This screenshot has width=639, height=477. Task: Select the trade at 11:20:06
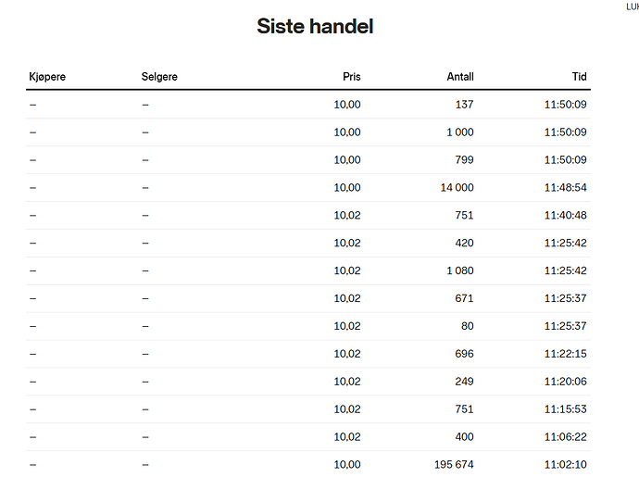308,382
